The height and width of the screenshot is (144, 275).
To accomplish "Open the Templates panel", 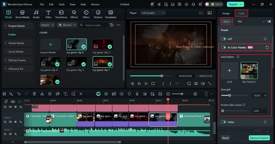I will (111, 14).
